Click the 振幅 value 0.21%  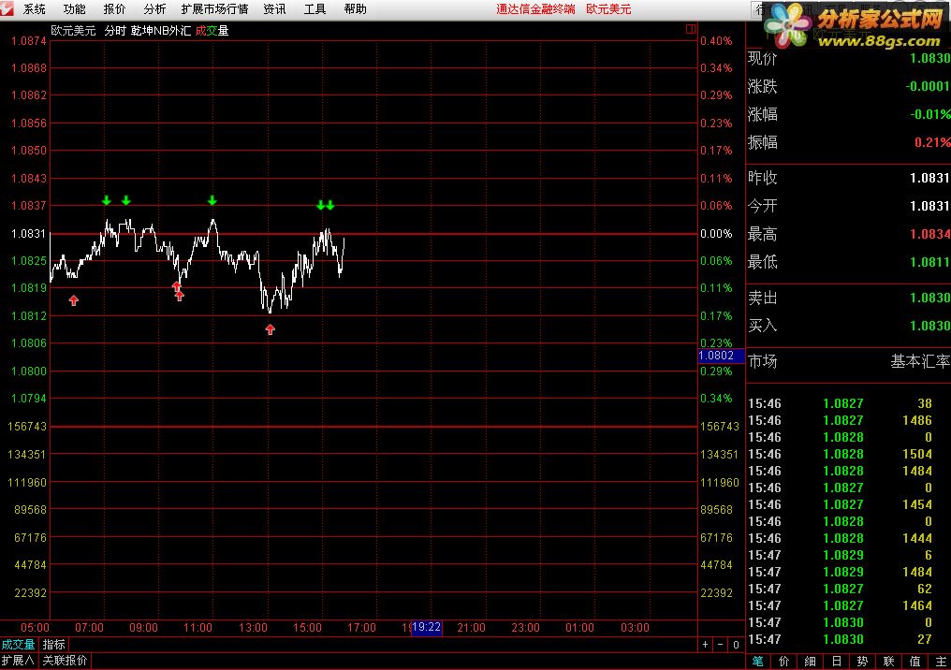932,142
